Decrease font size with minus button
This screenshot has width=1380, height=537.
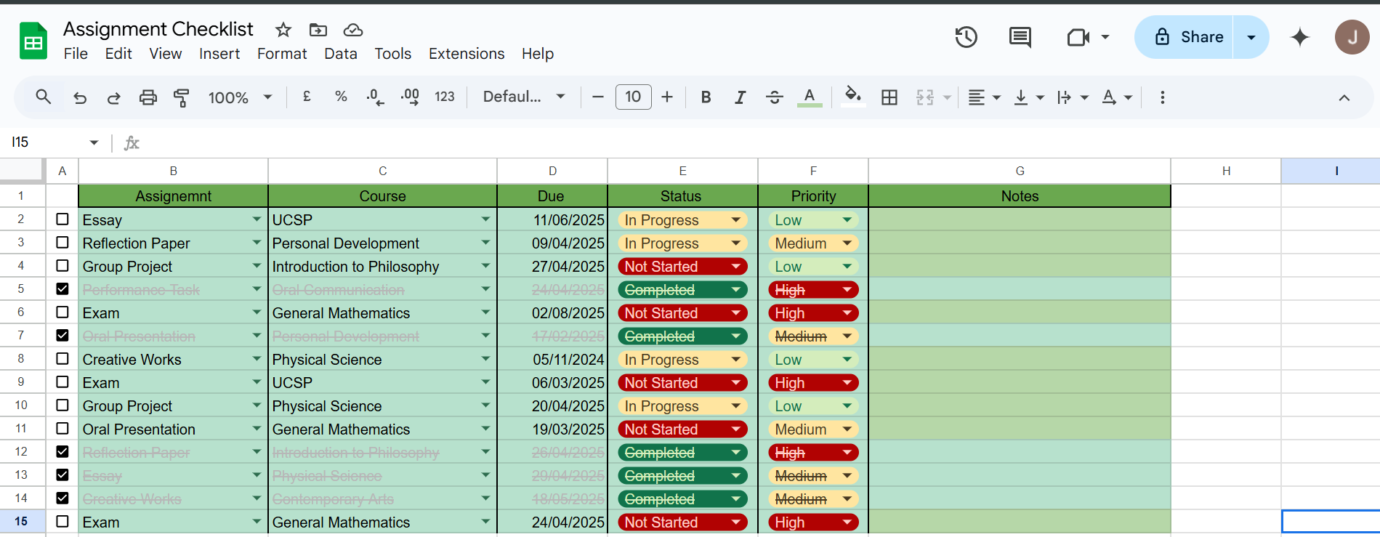[x=598, y=97]
